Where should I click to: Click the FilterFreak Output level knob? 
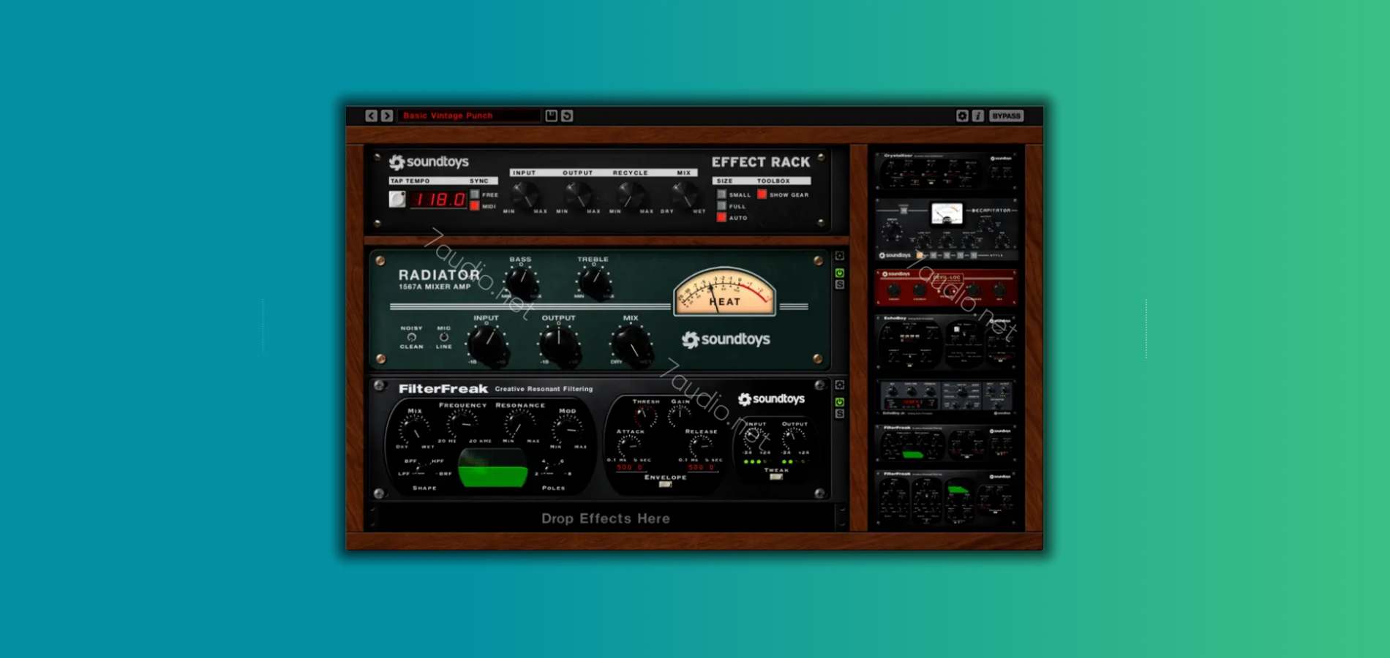pos(793,439)
